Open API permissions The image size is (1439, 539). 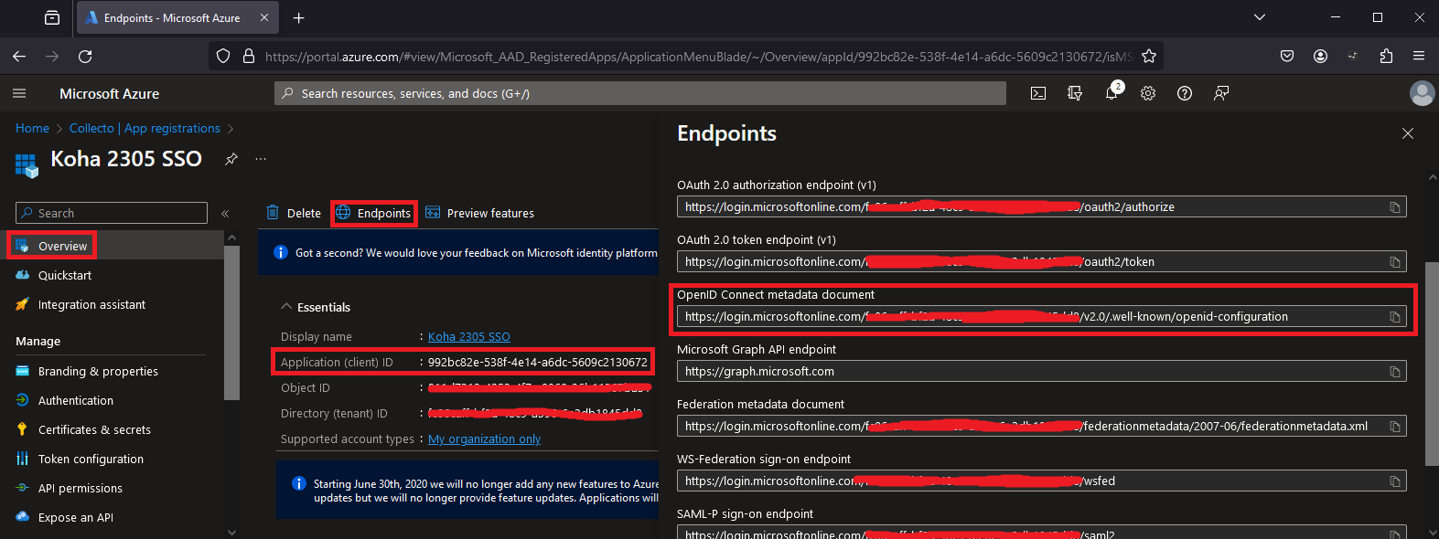point(81,488)
